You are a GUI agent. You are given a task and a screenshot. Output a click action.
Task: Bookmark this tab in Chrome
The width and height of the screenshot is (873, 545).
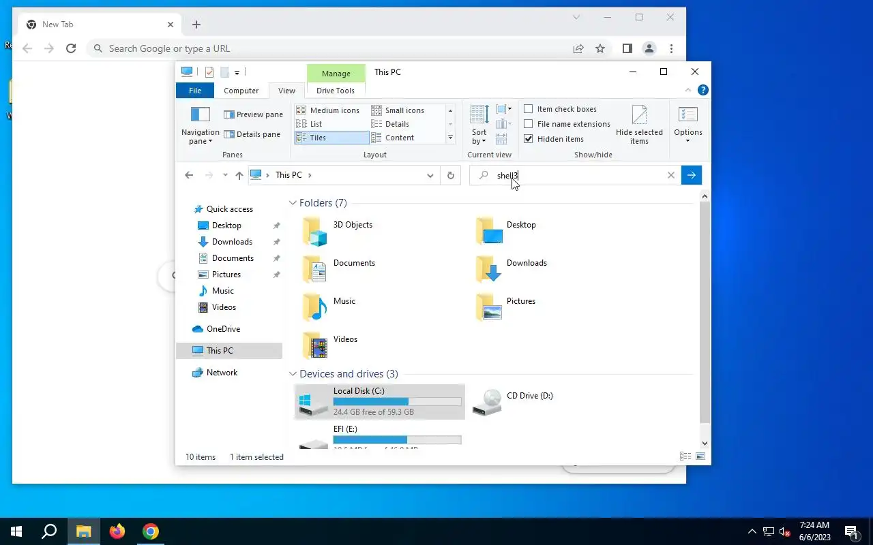tap(600, 48)
